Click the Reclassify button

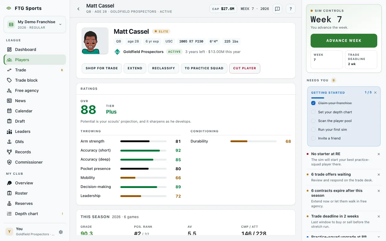pyautogui.click(x=163, y=68)
